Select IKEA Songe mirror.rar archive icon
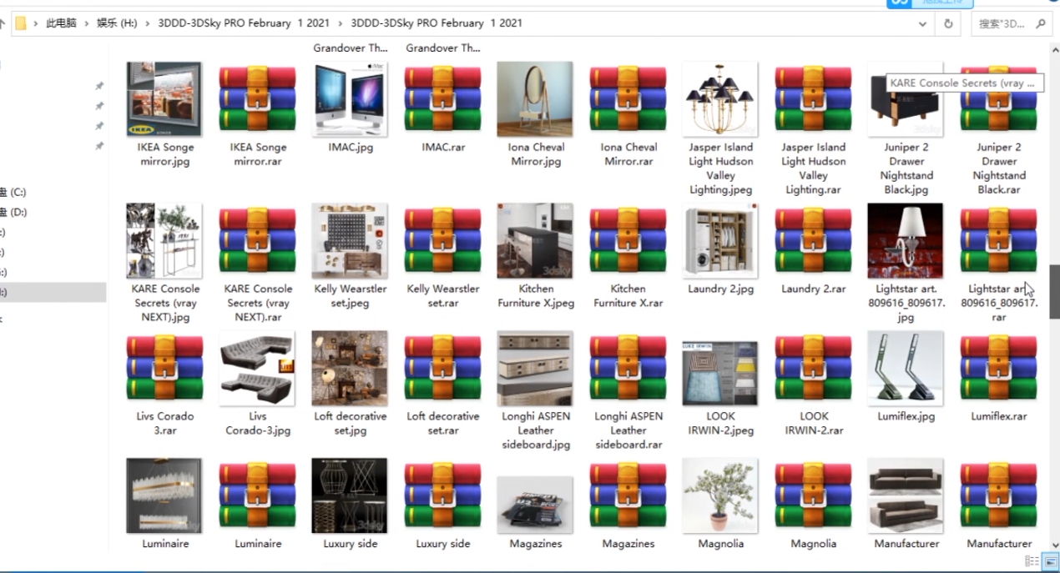Image resolution: width=1060 pixels, height=573 pixels. (x=257, y=99)
